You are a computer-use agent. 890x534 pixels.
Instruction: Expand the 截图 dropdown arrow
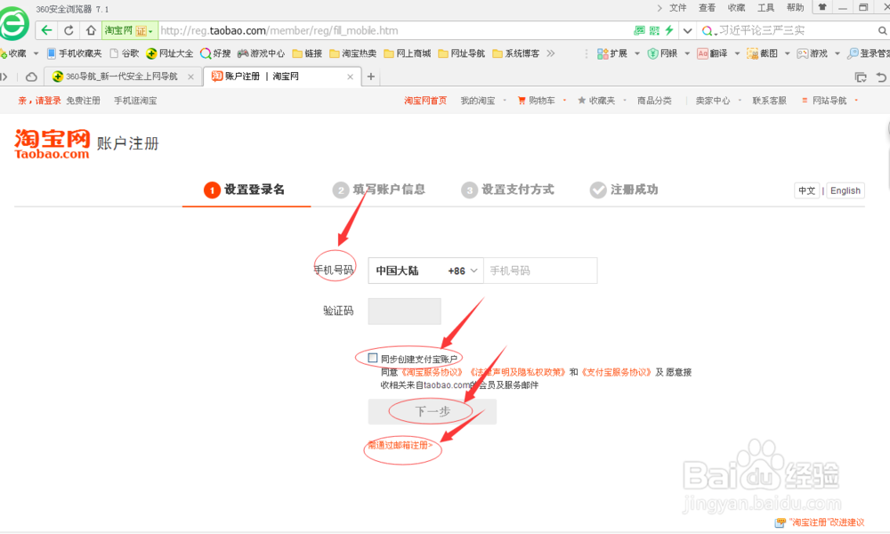pos(788,53)
